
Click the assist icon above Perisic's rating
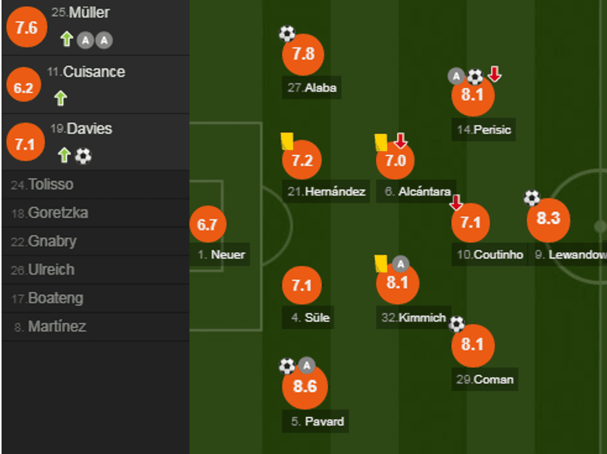(x=456, y=76)
